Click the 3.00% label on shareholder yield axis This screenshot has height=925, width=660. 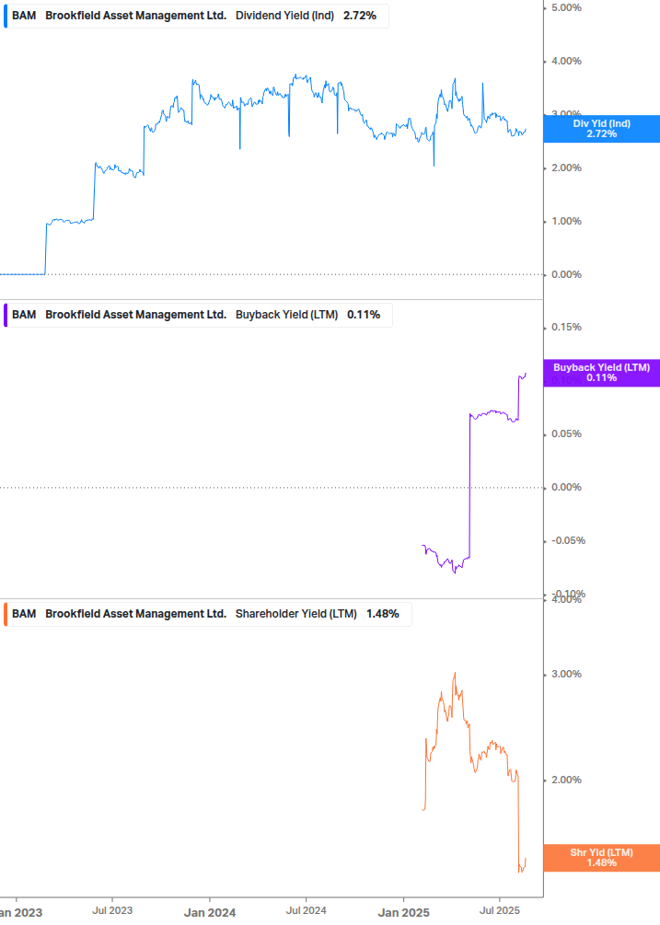pos(566,675)
